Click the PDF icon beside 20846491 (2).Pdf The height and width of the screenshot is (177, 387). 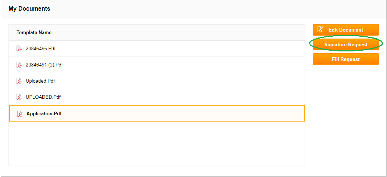19,65
